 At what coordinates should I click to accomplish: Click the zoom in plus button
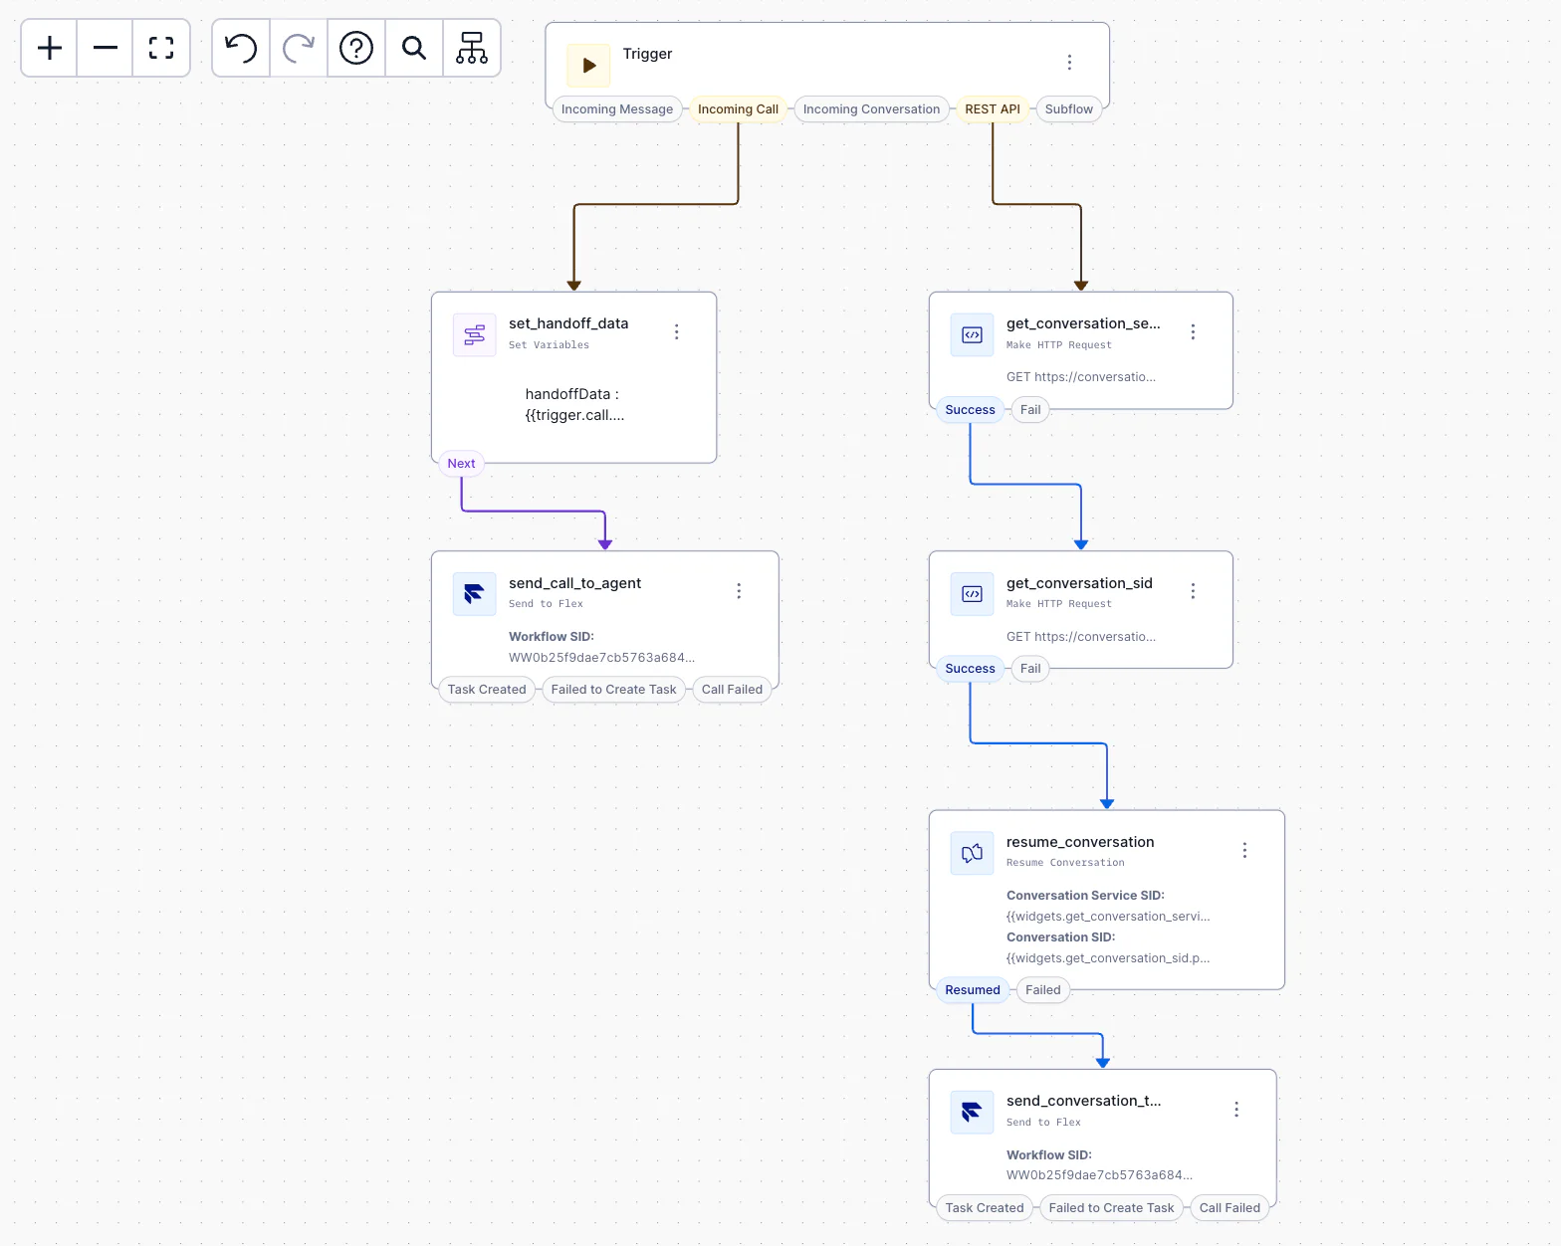(x=50, y=48)
